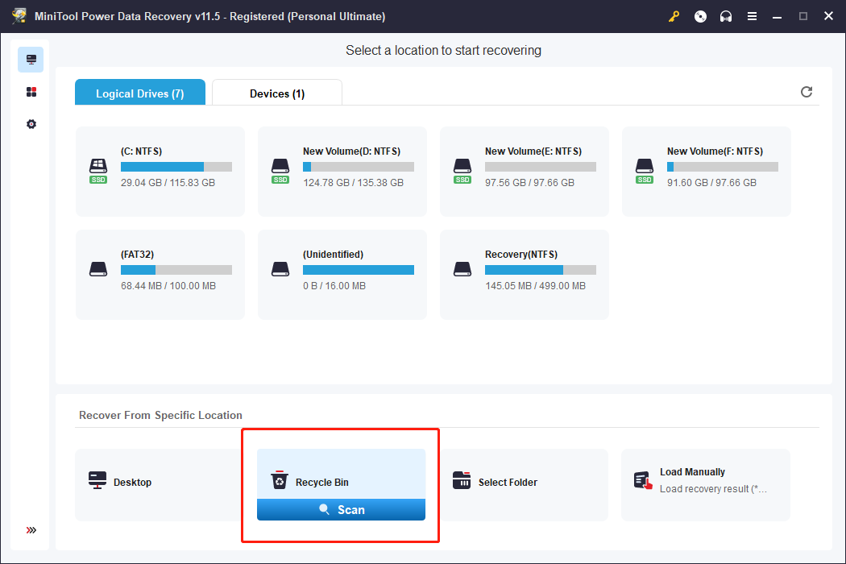Click the 145.05 MB / 499.00 MB text

[x=535, y=285]
